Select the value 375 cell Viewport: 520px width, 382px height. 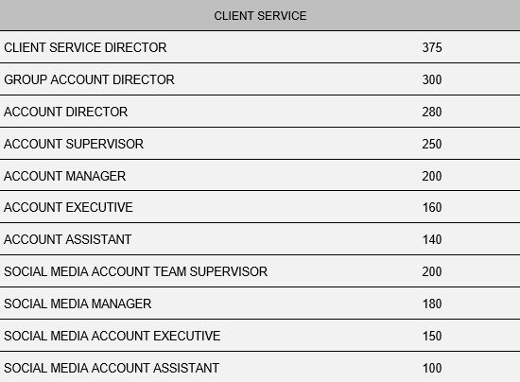432,47
